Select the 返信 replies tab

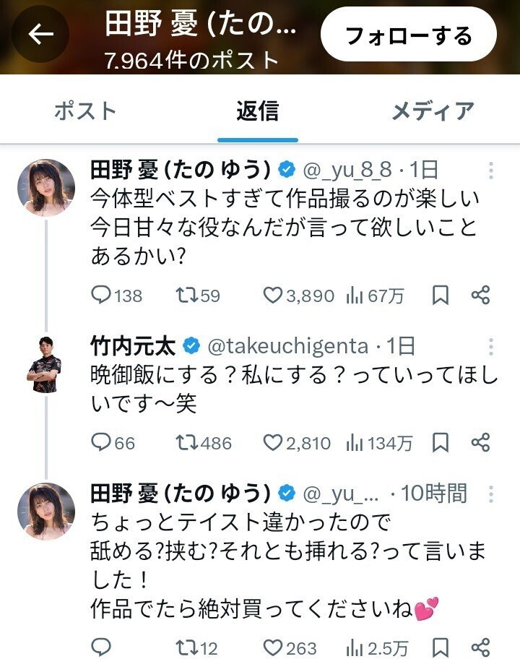click(x=257, y=111)
